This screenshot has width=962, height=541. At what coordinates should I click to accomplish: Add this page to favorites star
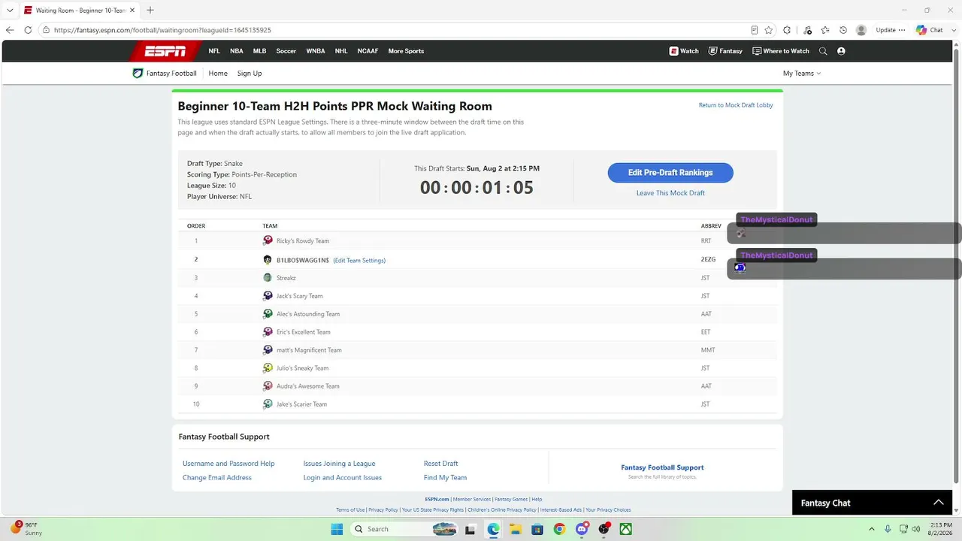tap(769, 30)
